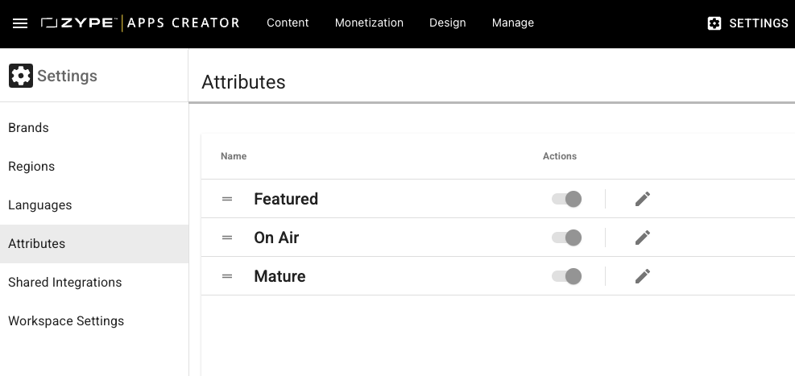795x376 pixels.
Task: Go to Regions in the sidebar
Action: [94, 166]
